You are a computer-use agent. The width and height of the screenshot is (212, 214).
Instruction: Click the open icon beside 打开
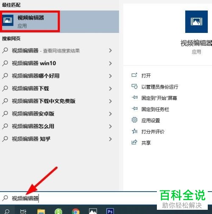click(x=134, y=75)
